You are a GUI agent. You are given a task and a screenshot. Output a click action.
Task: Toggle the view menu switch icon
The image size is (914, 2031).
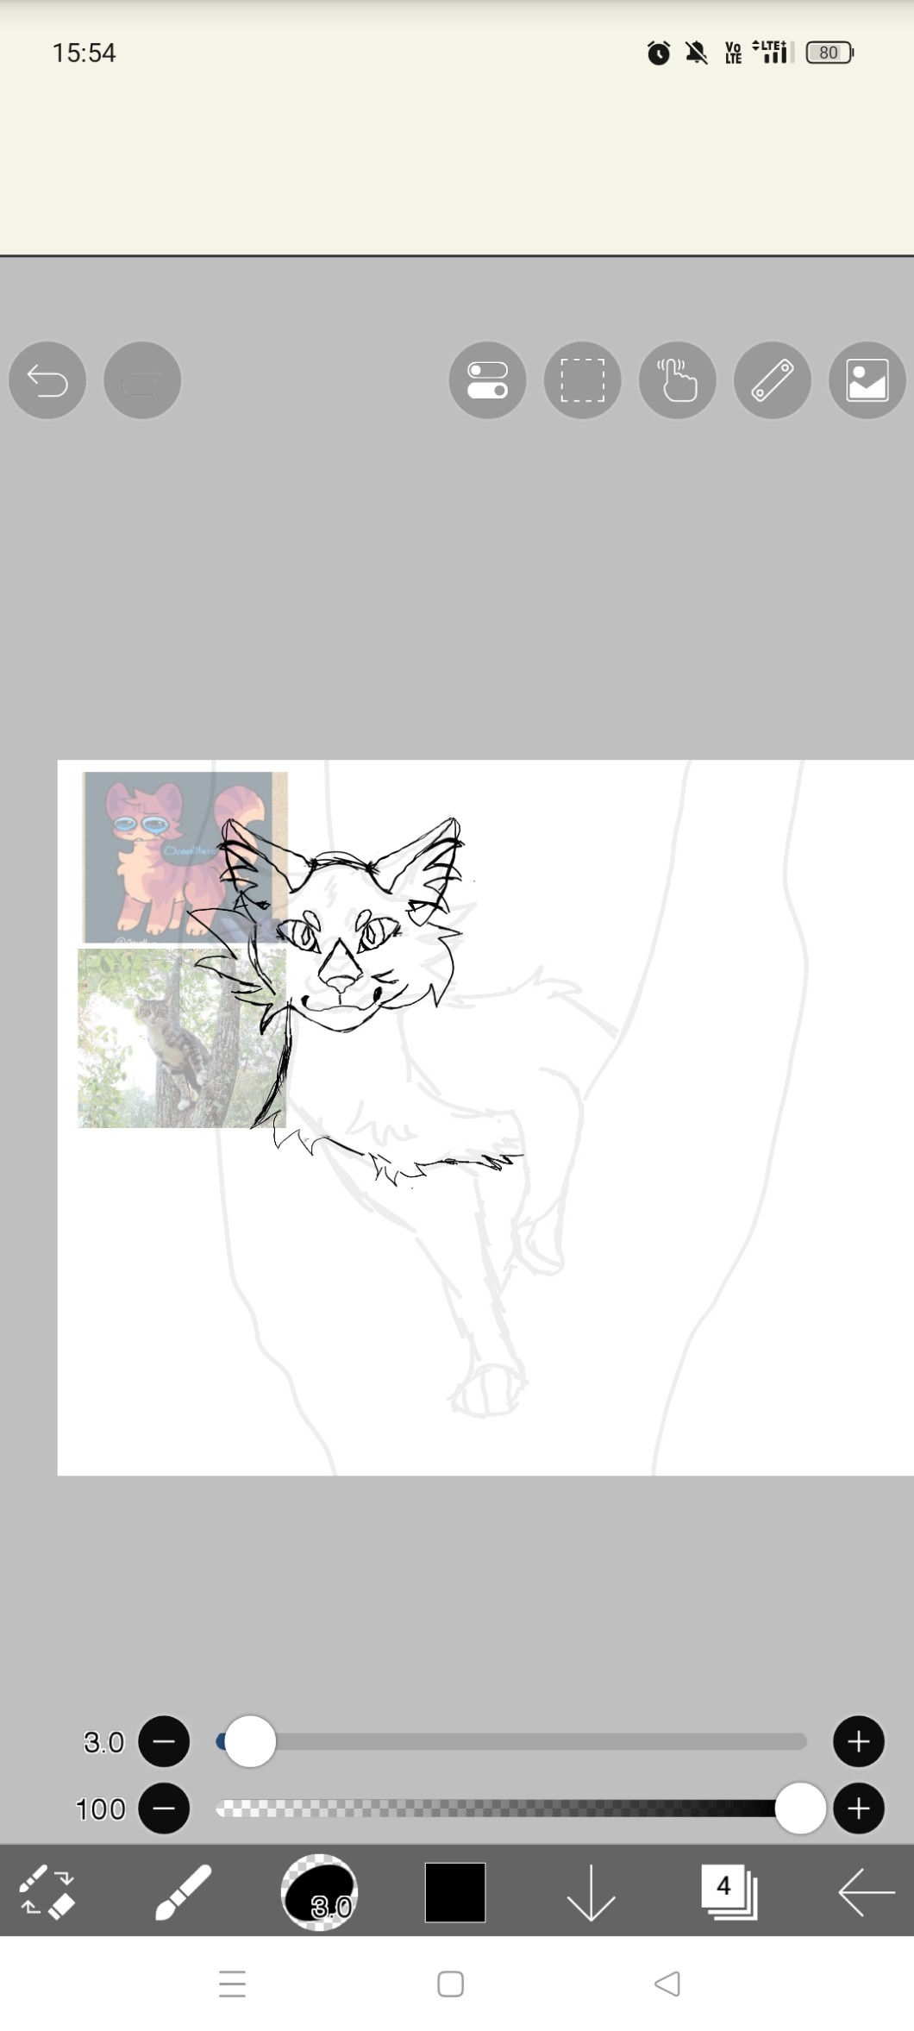(487, 380)
